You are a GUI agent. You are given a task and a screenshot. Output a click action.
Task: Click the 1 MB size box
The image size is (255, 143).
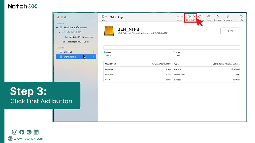click(x=231, y=31)
